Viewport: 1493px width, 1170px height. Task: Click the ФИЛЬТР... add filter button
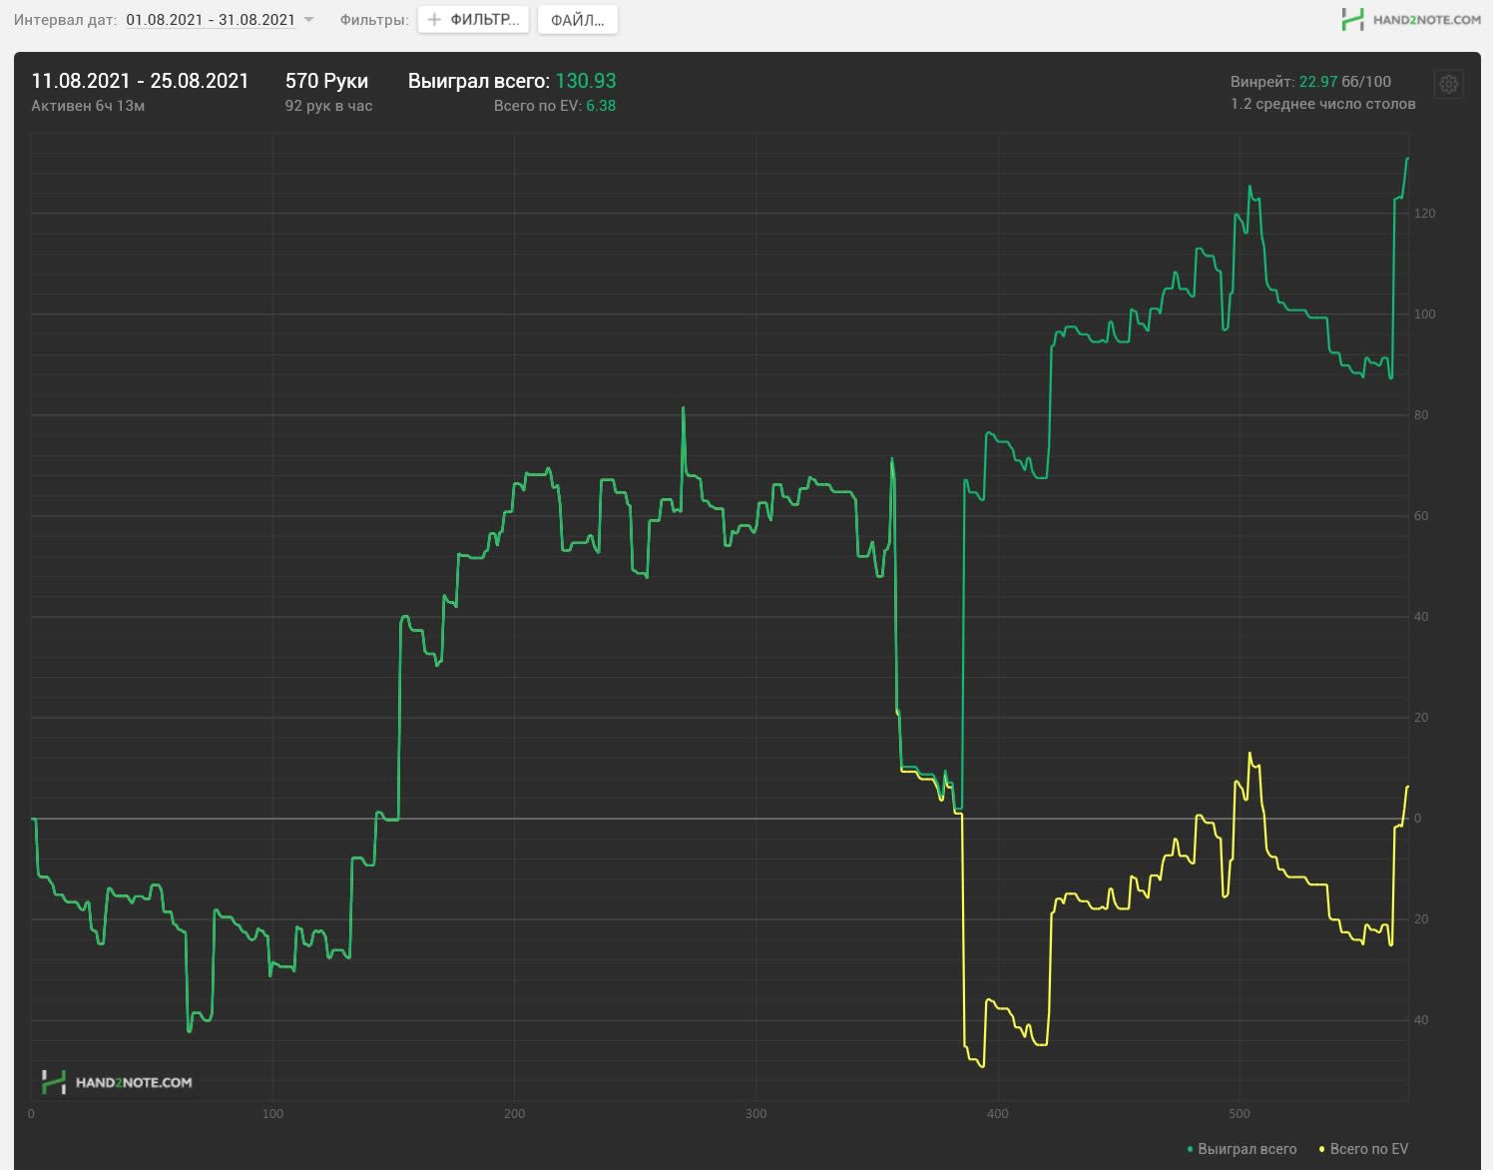click(x=473, y=19)
